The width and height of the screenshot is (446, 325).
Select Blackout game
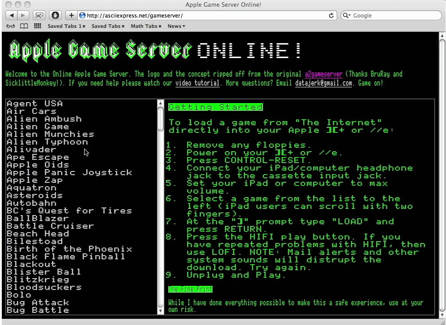tap(32, 265)
